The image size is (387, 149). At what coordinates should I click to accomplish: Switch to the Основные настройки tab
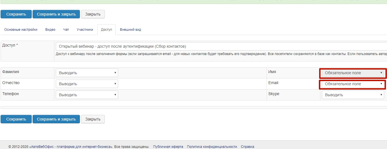click(21, 30)
